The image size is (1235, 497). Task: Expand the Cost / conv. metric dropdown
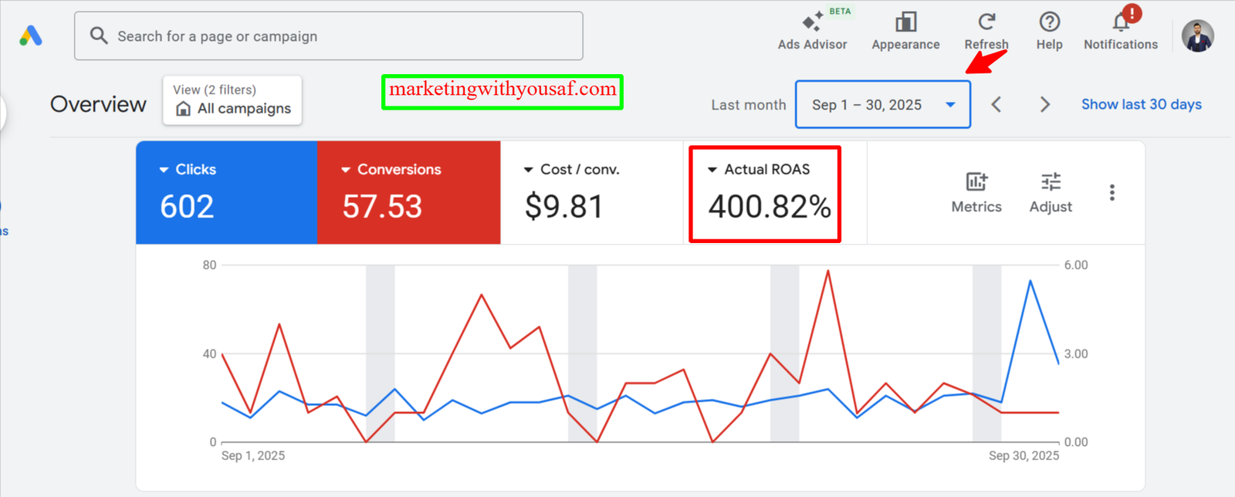[x=529, y=170]
